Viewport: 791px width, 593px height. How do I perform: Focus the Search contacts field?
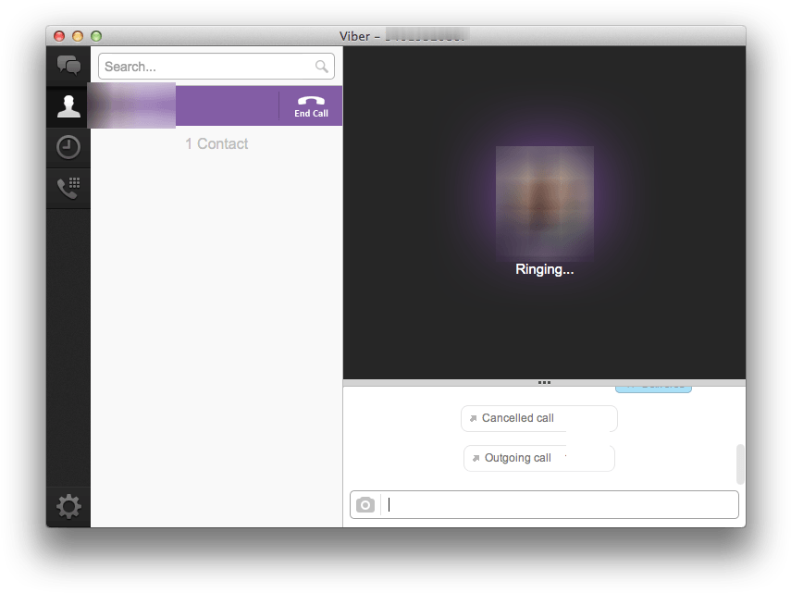click(208, 67)
